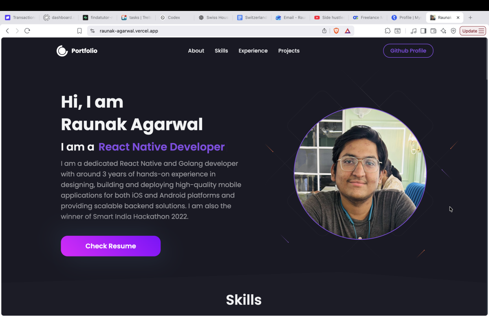Image resolution: width=489 pixels, height=317 pixels.
Task: Open the Brave Rewards triangle icon
Action: tap(348, 31)
